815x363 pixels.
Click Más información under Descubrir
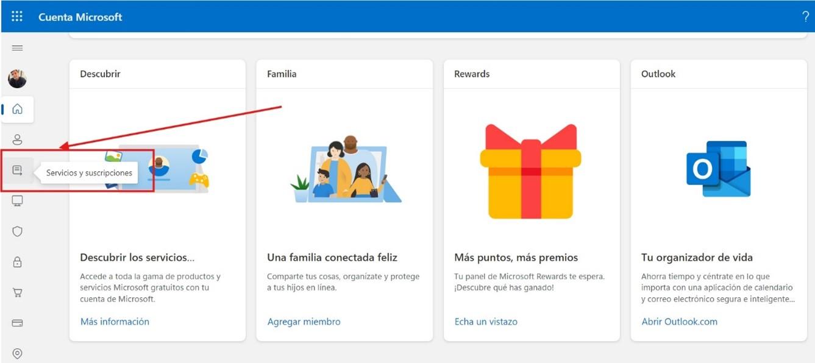pos(115,322)
